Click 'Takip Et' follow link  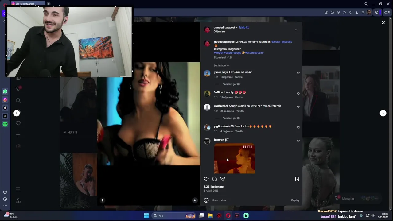tap(243, 27)
